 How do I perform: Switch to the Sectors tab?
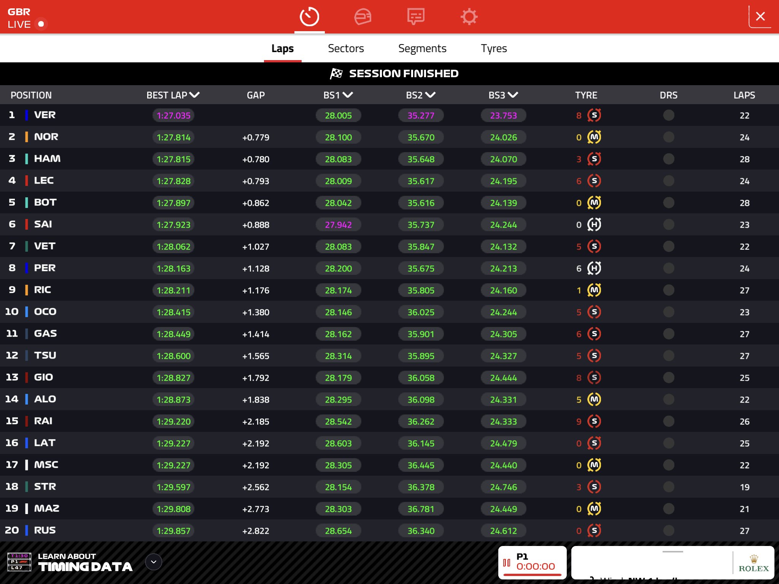346,49
